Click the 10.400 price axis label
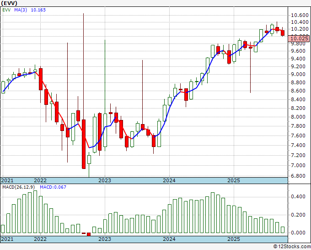311x250 pixels. pos(300,22)
